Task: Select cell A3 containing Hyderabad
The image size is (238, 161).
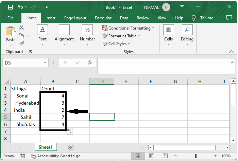Action: click(26, 103)
